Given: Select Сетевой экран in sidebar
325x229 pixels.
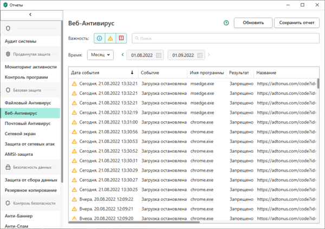Looking at the screenshot, I should coord(21,134).
